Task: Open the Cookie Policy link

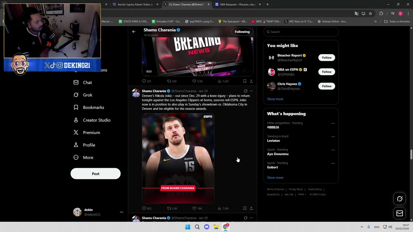Action: (x=315, y=189)
